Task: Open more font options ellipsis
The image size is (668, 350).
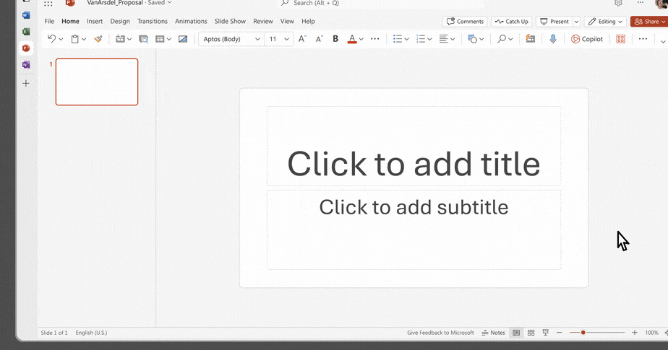Action: pyautogui.click(x=375, y=39)
